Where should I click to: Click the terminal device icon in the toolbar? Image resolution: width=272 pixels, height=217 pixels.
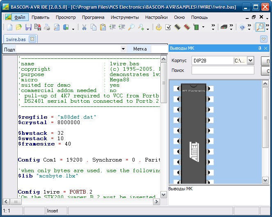pyautogui.click(x=224, y=27)
